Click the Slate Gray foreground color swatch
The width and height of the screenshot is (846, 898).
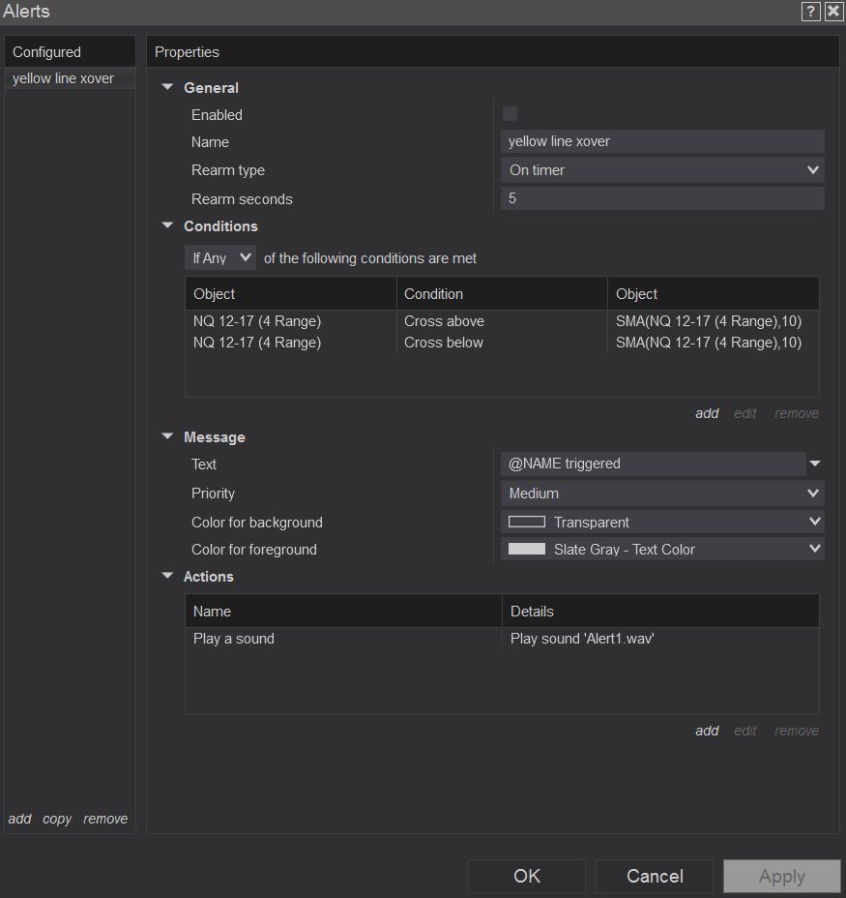(527, 549)
